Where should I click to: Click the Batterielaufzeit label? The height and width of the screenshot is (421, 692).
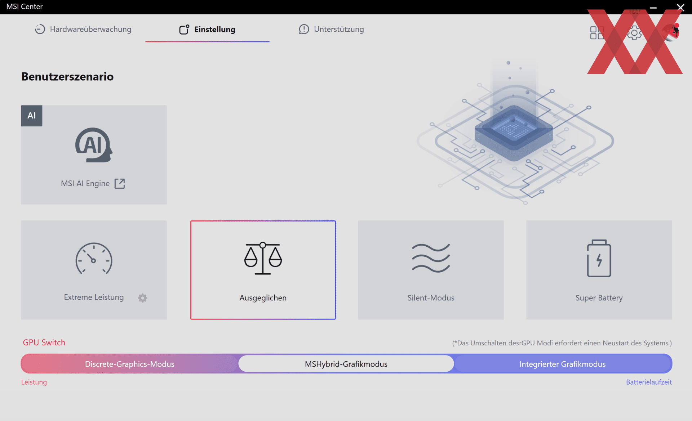[649, 382]
